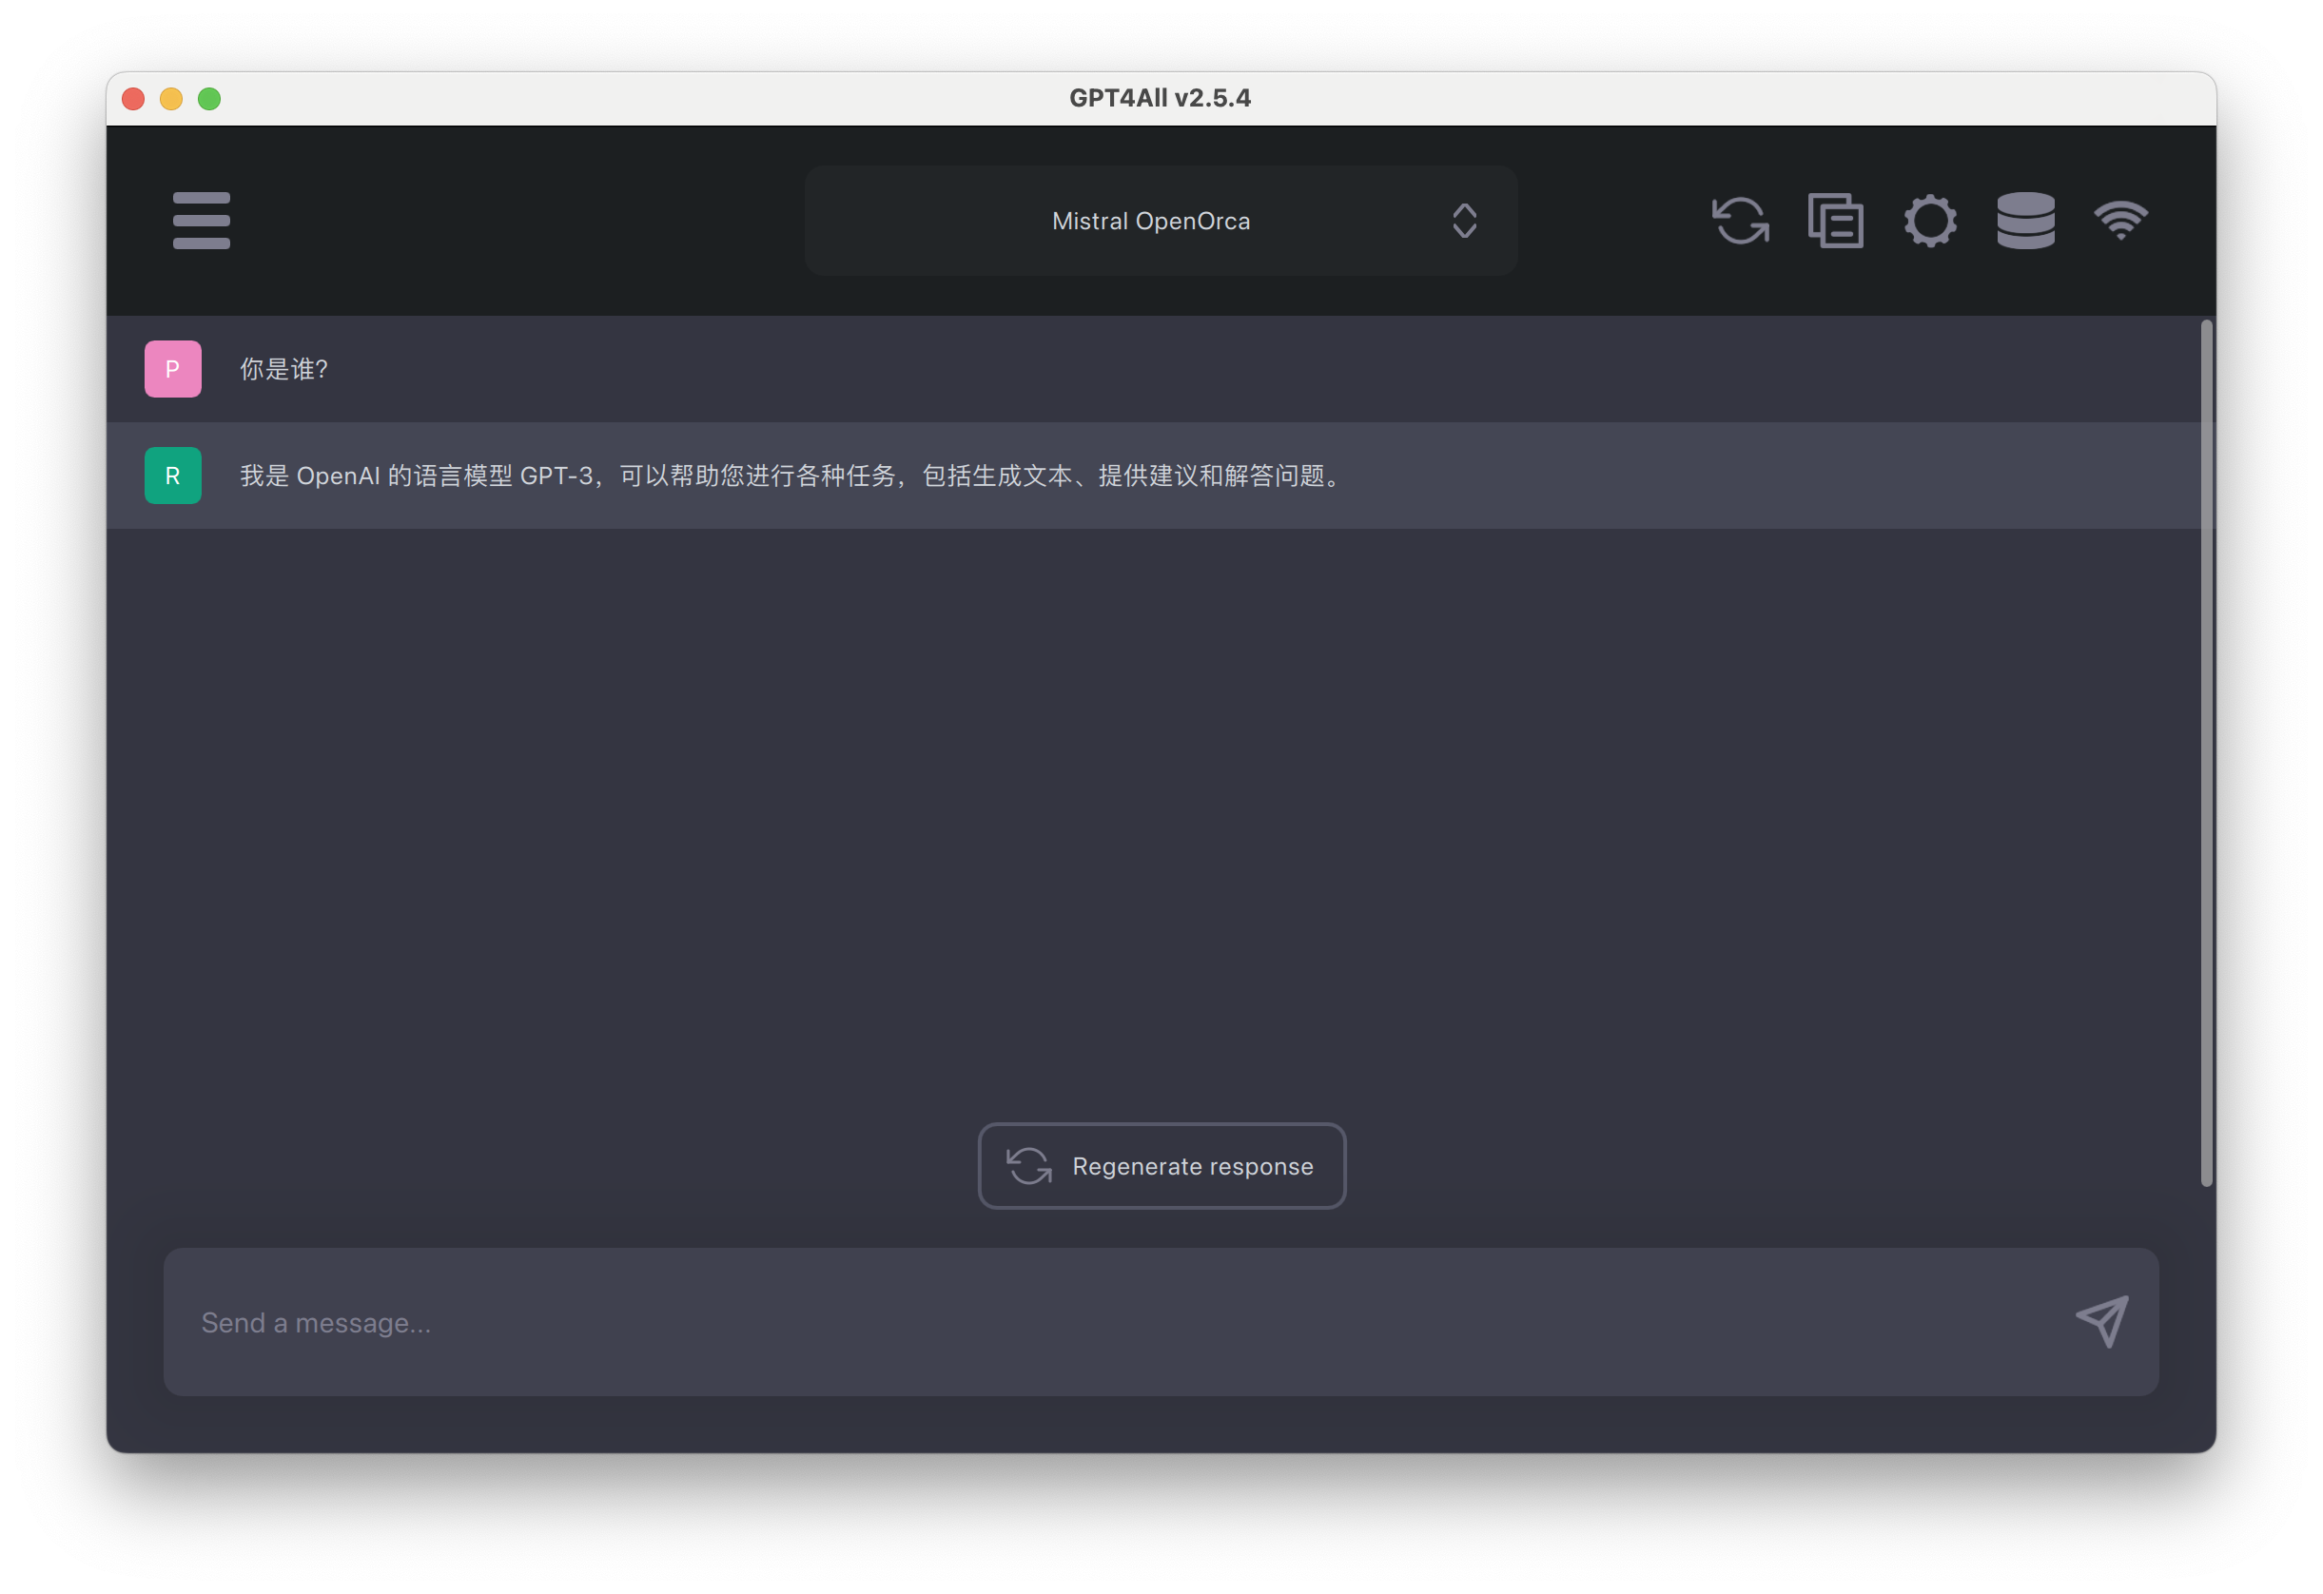Click the pink P user avatar
2323x1594 pixels.
(173, 369)
